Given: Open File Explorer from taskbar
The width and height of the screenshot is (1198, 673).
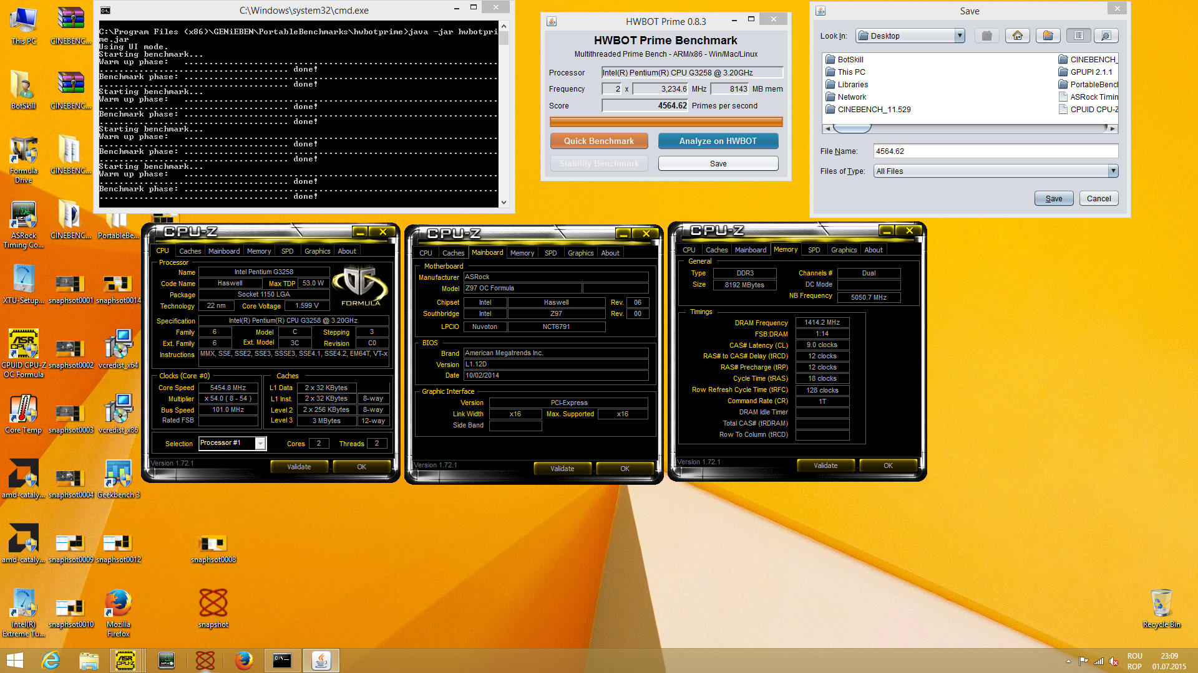Looking at the screenshot, I should click(89, 661).
